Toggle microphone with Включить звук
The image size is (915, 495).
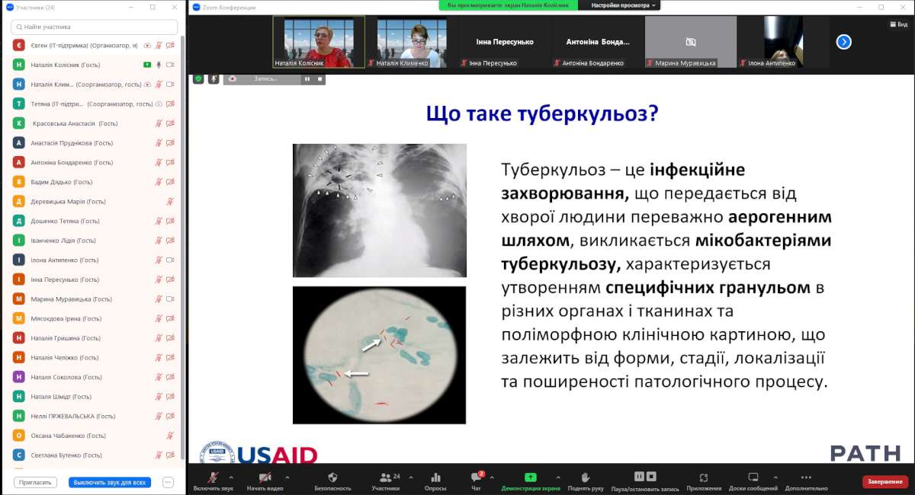point(213,477)
